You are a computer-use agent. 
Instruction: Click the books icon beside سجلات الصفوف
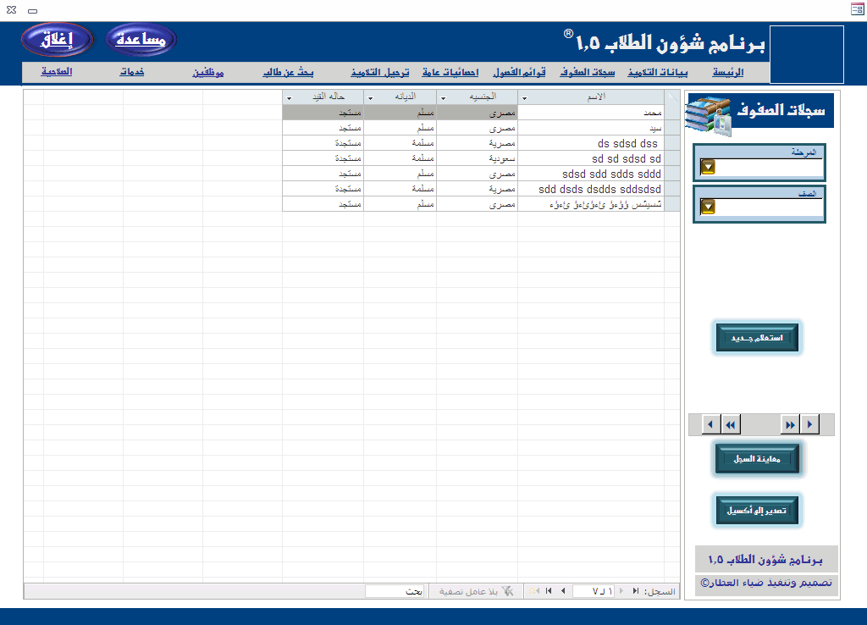pos(706,115)
